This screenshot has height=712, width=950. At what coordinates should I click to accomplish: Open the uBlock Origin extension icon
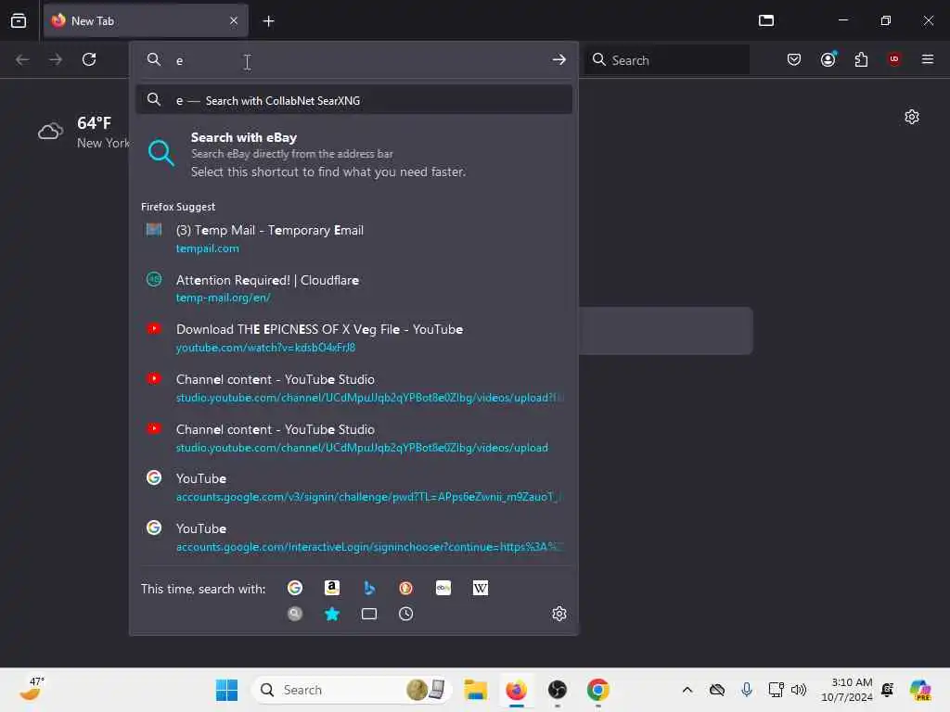pyautogui.click(x=894, y=59)
